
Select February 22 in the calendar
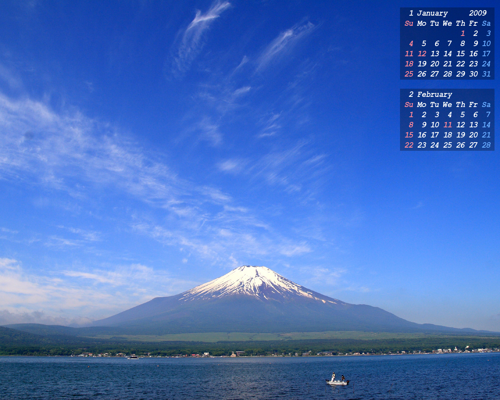tap(409, 145)
